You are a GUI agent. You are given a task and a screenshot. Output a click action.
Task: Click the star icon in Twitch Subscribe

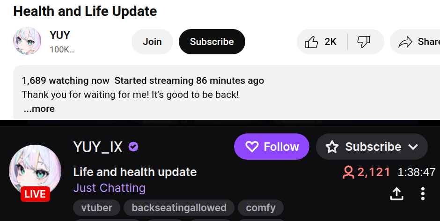[x=332, y=147]
